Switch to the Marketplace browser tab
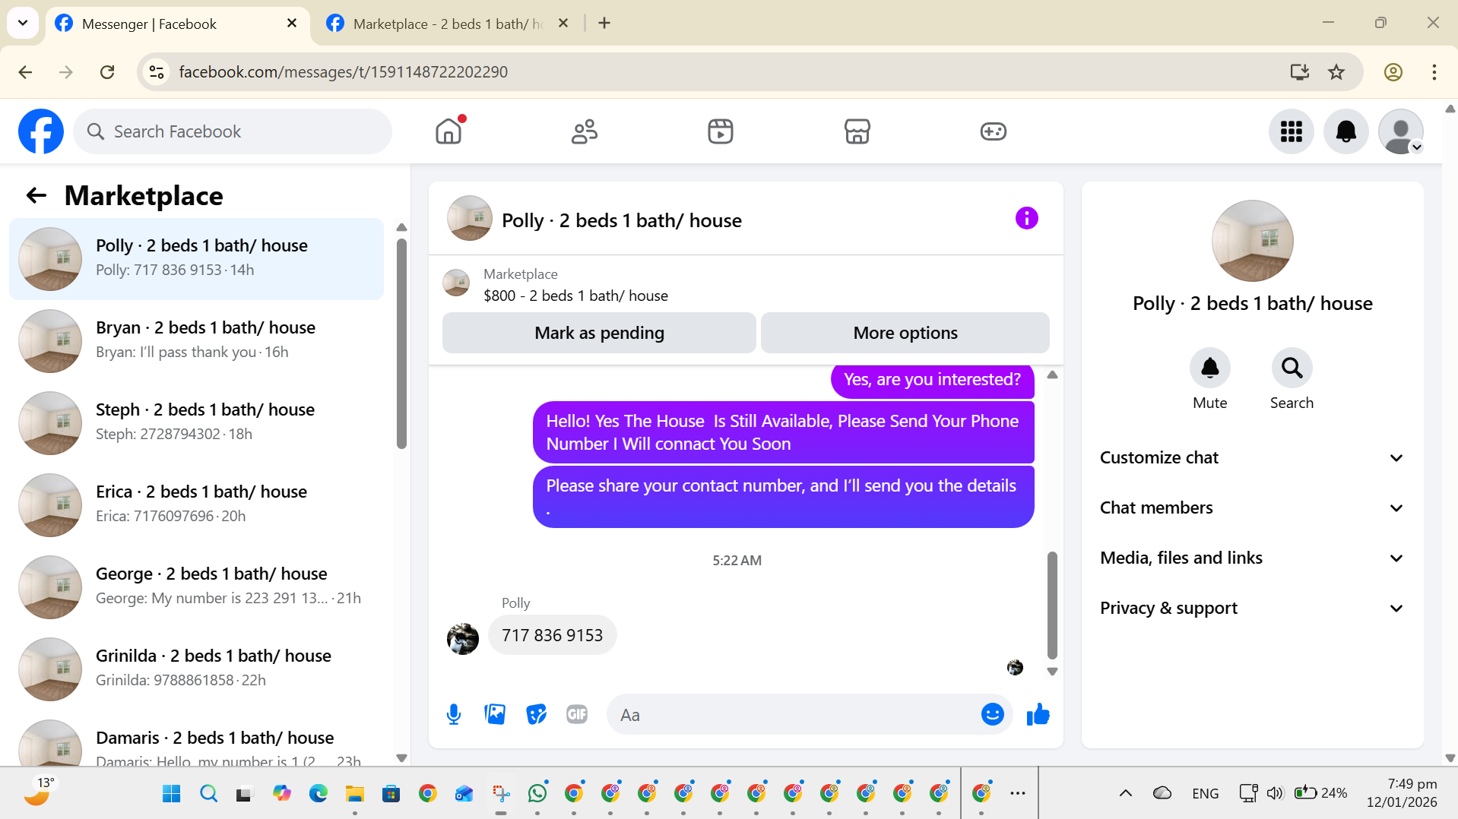 pyautogui.click(x=448, y=24)
